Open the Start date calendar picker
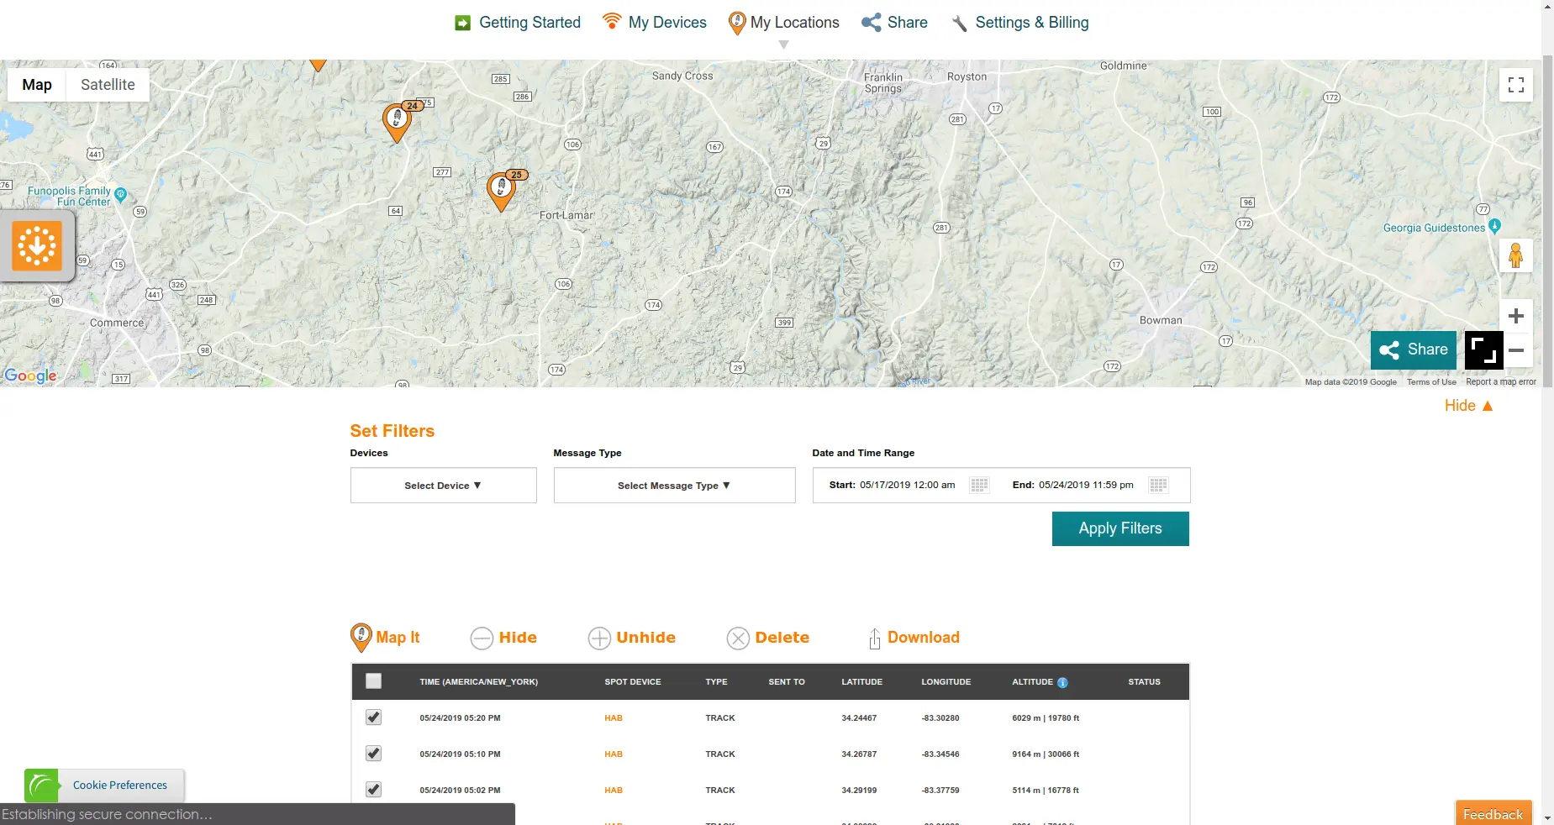 [978, 485]
